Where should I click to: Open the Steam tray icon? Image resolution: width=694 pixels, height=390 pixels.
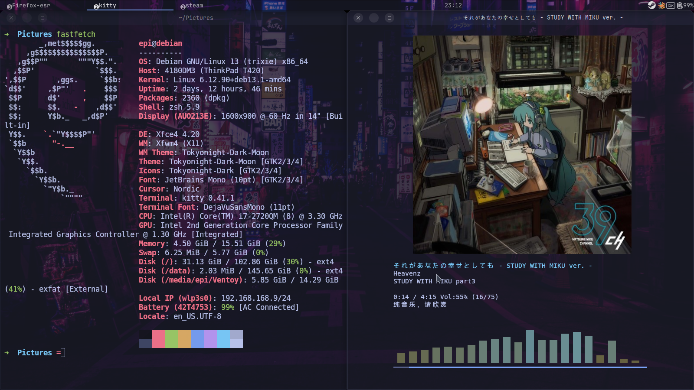(651, 5)
